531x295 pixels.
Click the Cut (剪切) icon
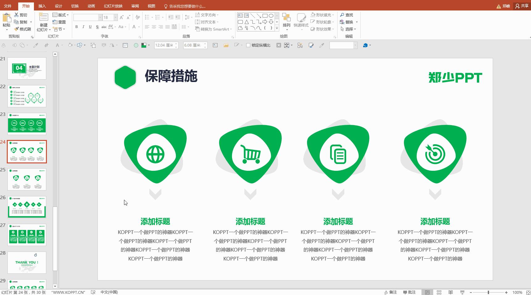click(x=16, y=15)
